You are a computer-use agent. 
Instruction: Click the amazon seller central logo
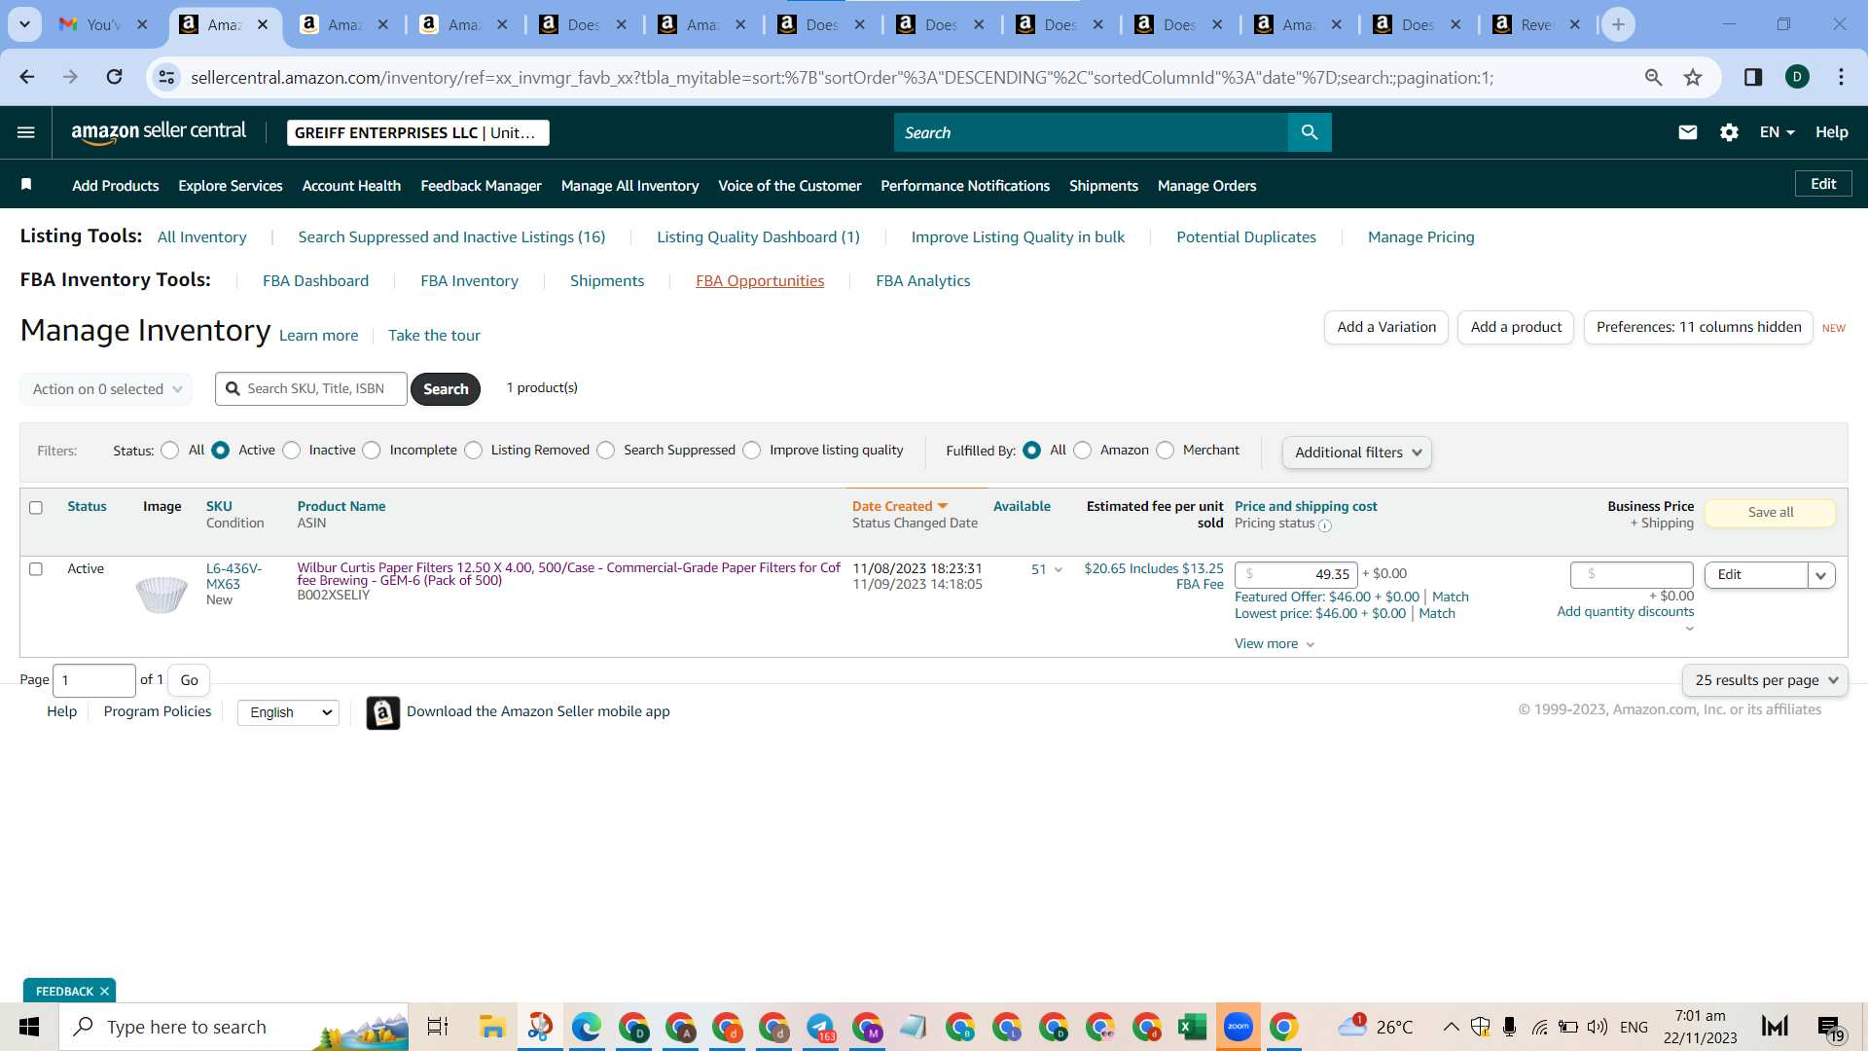tap(159, 132)
